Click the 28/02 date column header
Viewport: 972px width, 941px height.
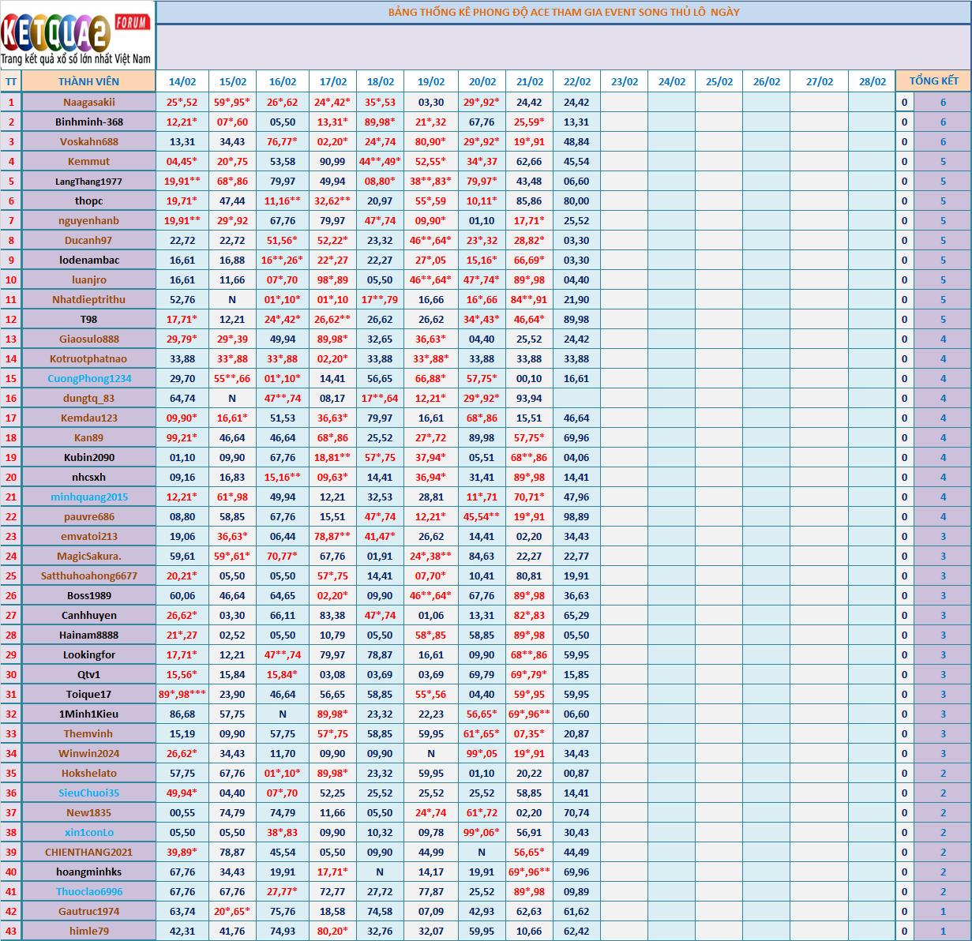872,81
